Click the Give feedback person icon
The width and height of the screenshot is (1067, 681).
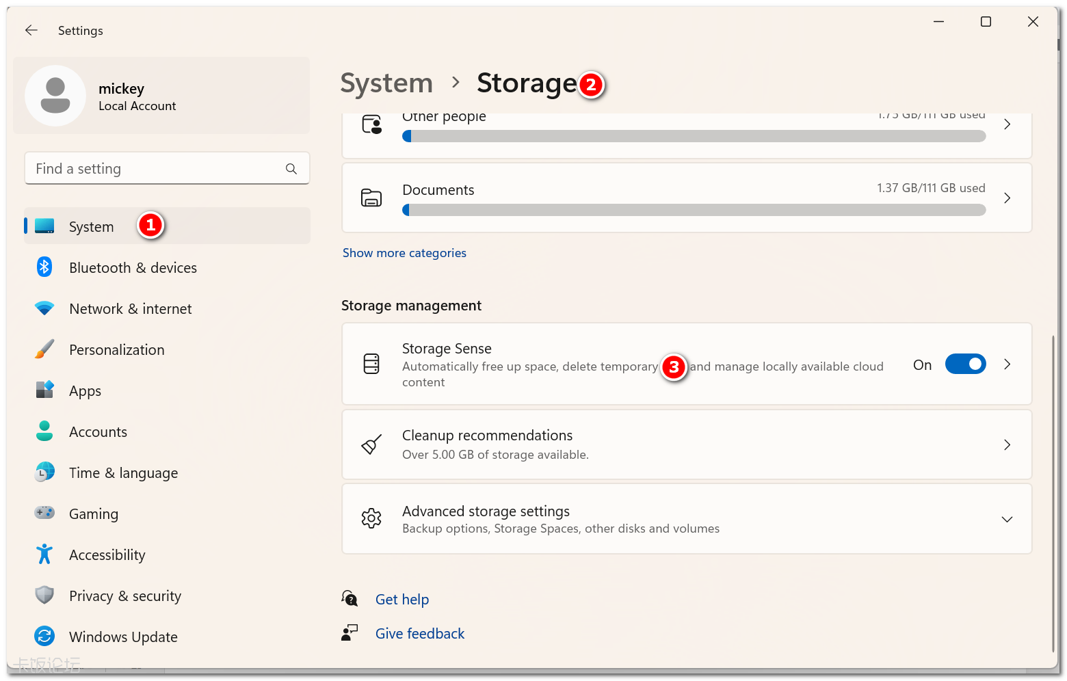[x=350, y=633]
